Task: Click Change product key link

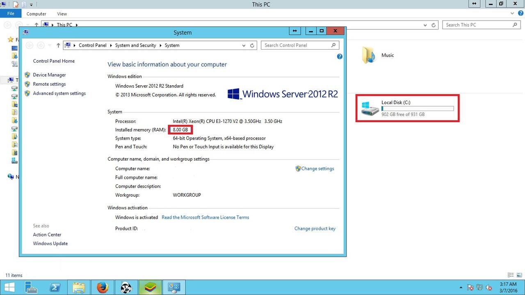Action: point(315,229)
